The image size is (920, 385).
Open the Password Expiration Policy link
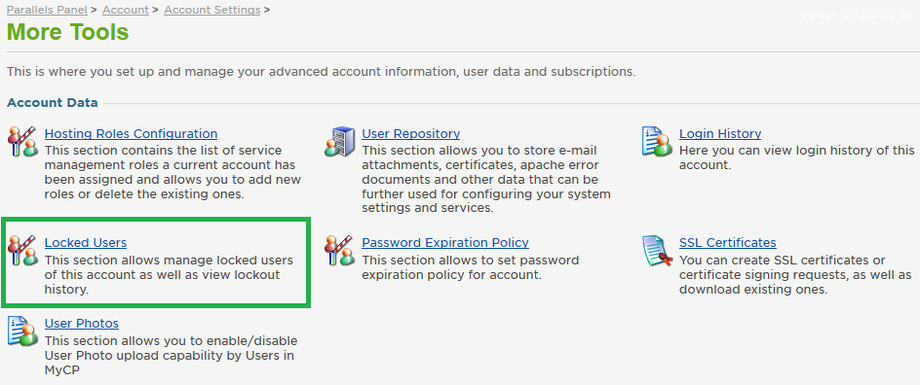pos(445,242)
